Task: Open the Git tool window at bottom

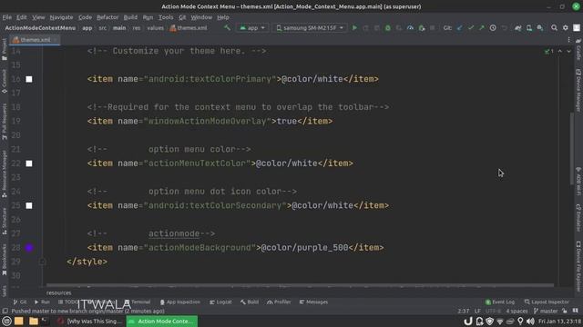Action: (20, 302)
